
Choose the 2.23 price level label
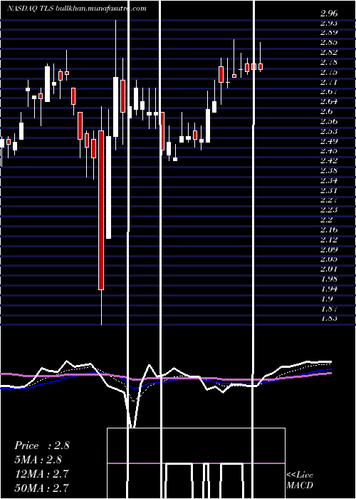coord(329,210)
